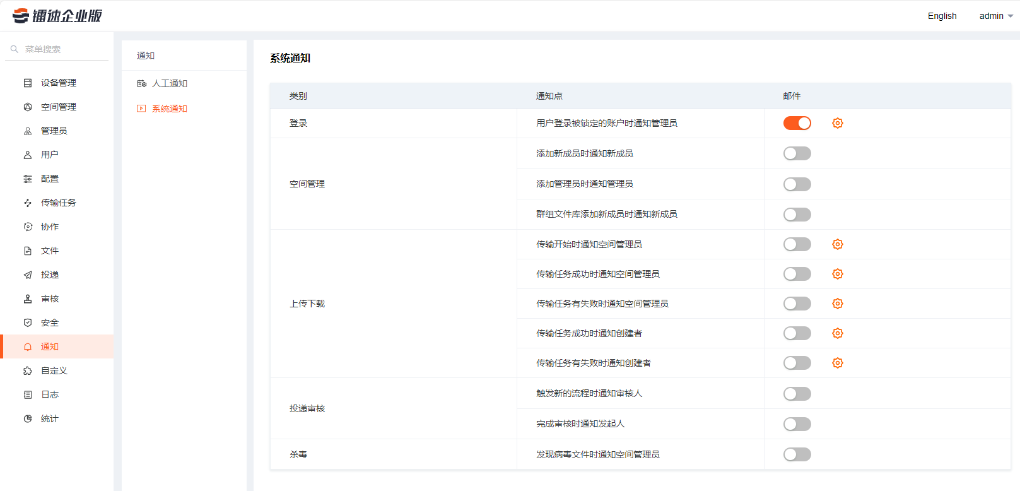This screenshot has width=1020, height=491.
Task: Click gear icon for transfer start notification
Action: click(x=837, y=244)
